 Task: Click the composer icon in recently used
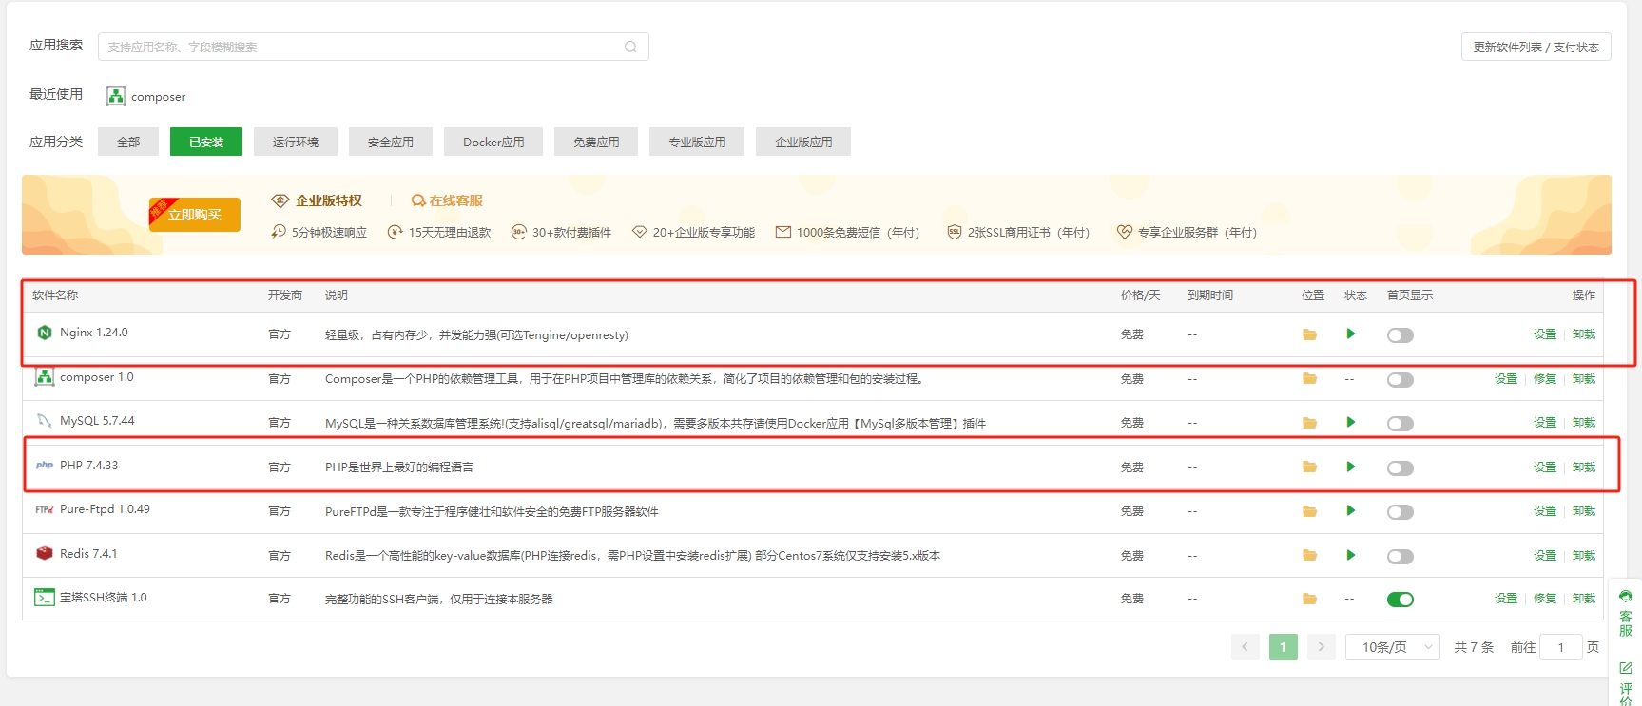point(116,96)
